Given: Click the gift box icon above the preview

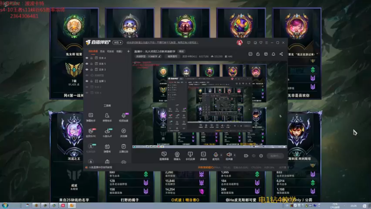Looking at the screenshot, I should tap(266, 54).
